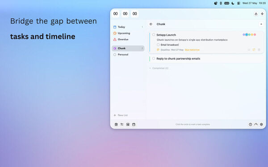The image size is (268, 167).
Task: Select the Personal list in sidebar
Action: pos(128,54)
